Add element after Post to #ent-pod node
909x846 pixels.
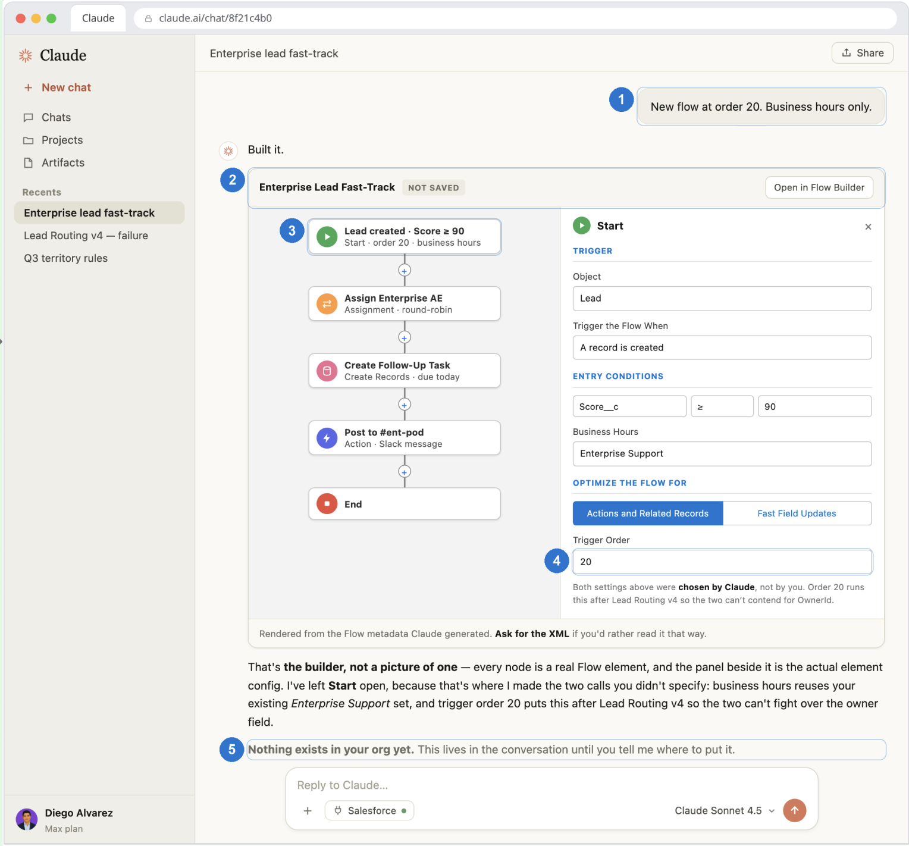[405, 472]
